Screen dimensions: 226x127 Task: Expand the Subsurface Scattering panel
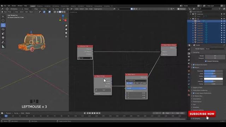coord(200,90)
